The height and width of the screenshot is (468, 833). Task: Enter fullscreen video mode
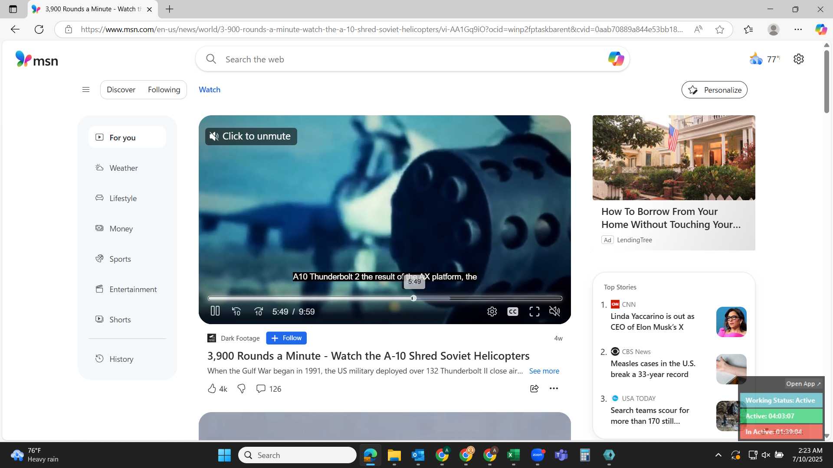[535, 312]
